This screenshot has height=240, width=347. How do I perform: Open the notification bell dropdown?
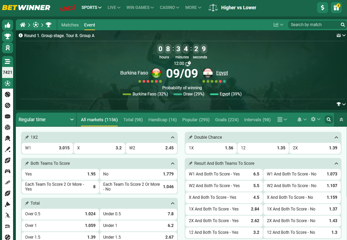click(302, 119)
